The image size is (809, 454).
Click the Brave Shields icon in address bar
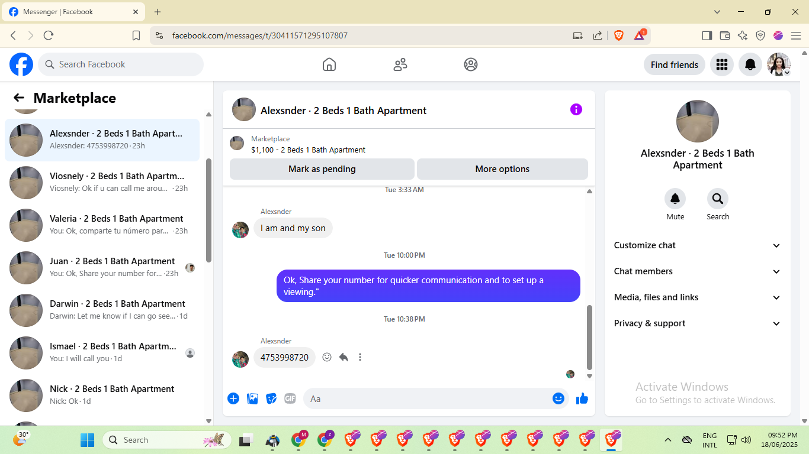(x=619, y=35)
